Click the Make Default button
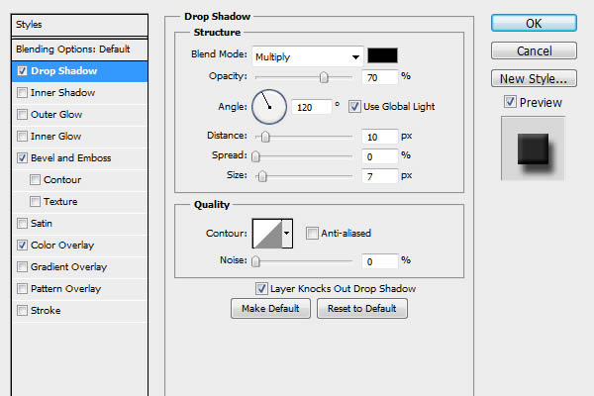Viewport: 594px width, 396px height. point(269,308)
